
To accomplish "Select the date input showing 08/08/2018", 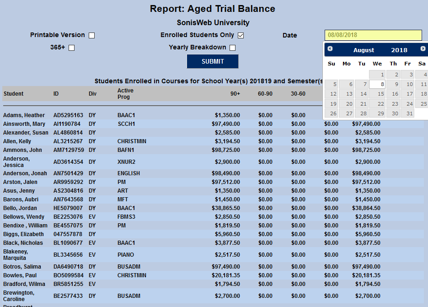I will pyautogui.click(x=372, y=35).
